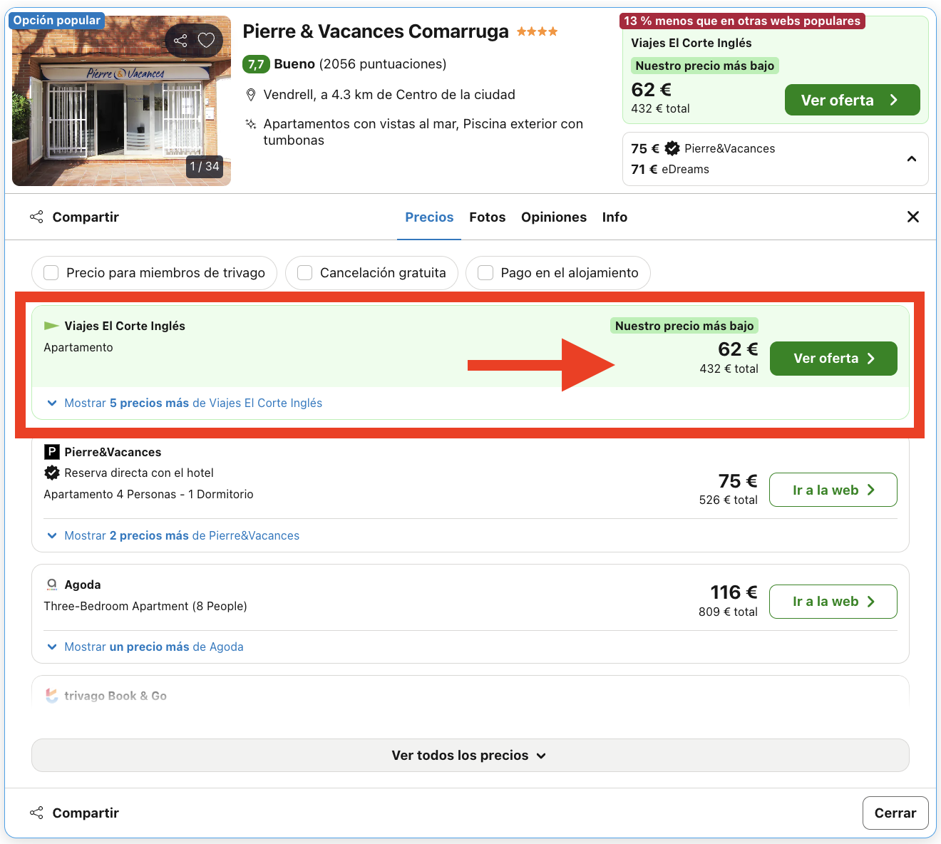Close the details panel with the X
Image resolution: width=941 pixels, height=844 pixels.
912,217
